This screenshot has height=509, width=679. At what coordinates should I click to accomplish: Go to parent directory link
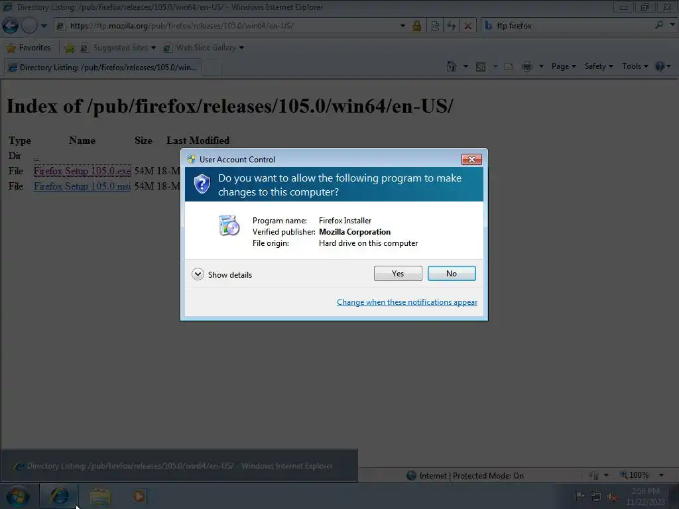click(36, 156)
